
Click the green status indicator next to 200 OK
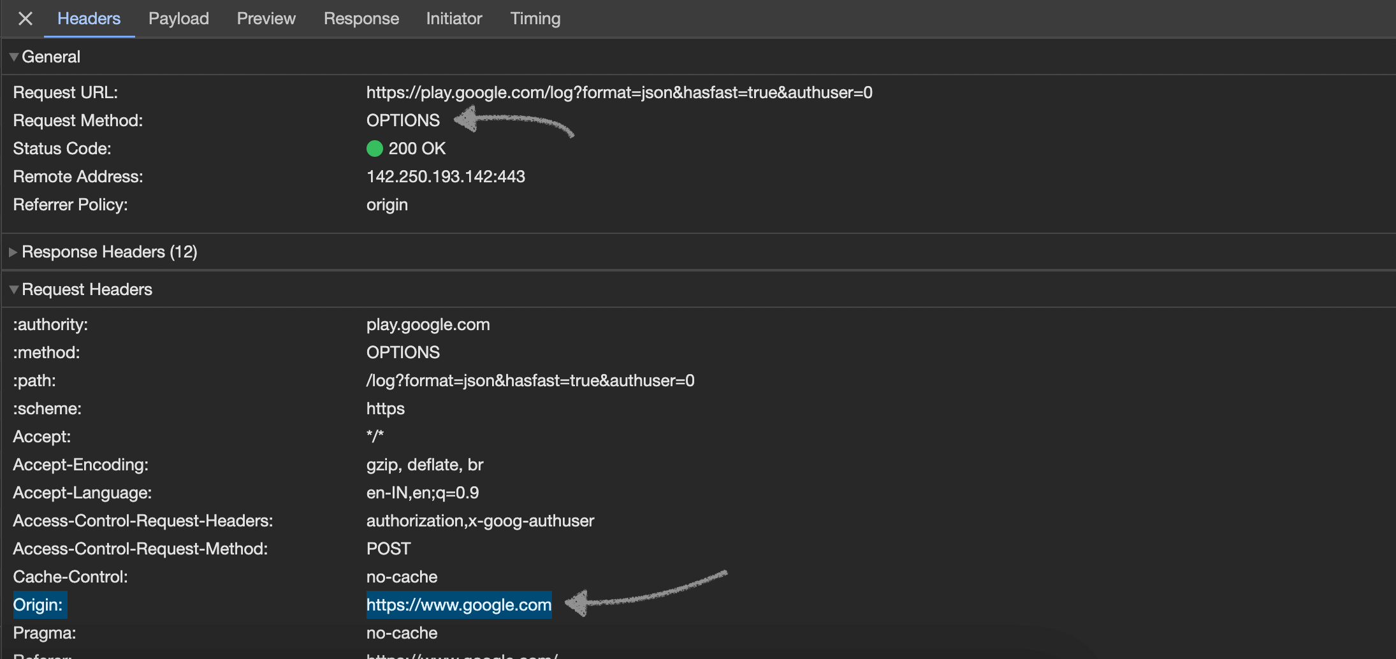point(375,148)
